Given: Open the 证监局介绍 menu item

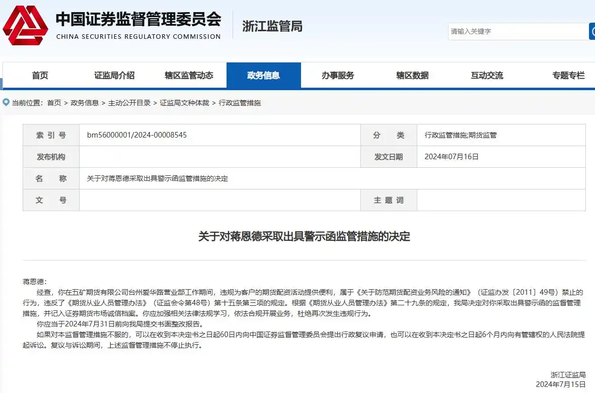Looking at the screenshot, I should tap(115, 75).
